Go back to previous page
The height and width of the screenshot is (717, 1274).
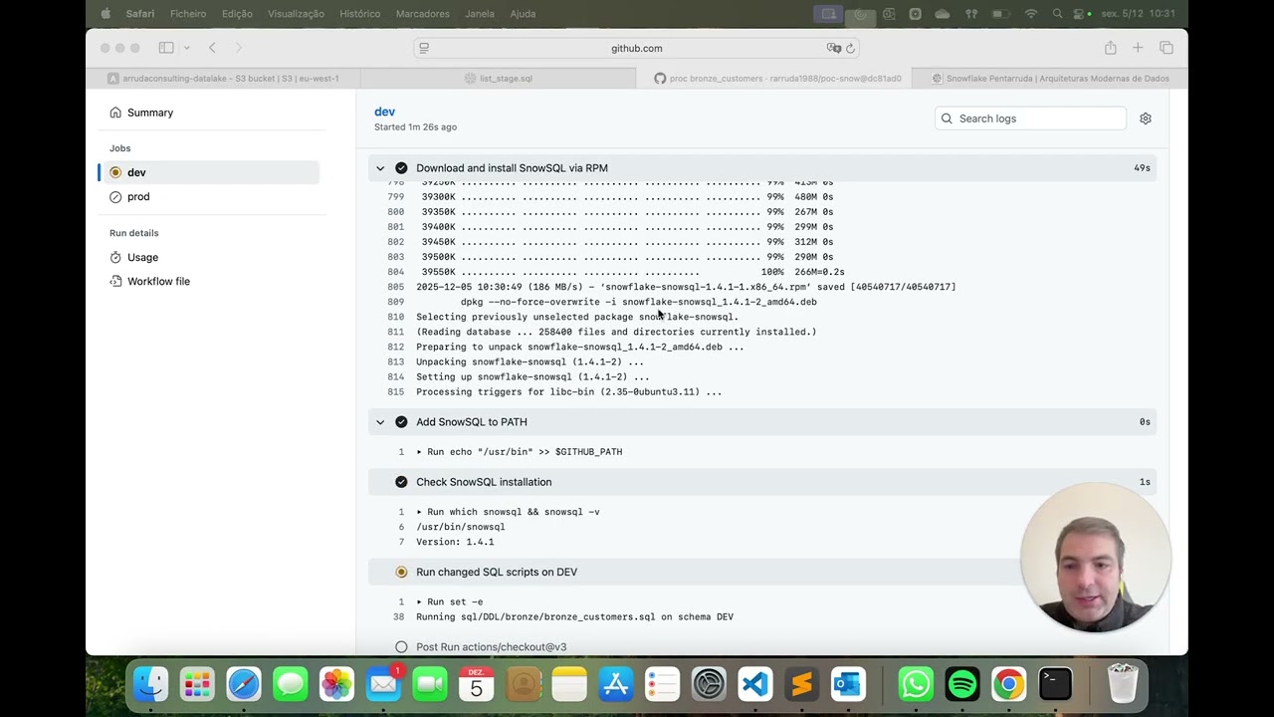[x=212, y=48]
